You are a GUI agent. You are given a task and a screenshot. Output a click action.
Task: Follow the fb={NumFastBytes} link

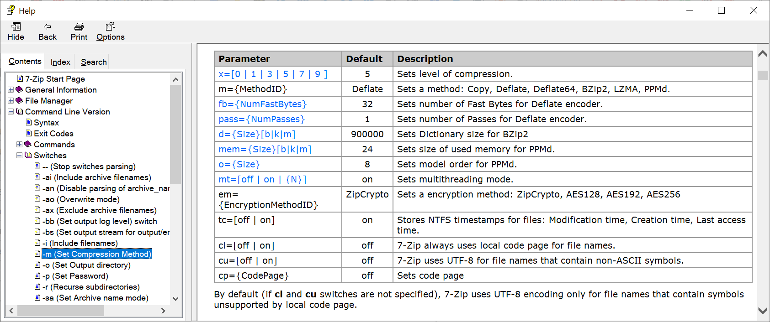(x=262, y=104)
